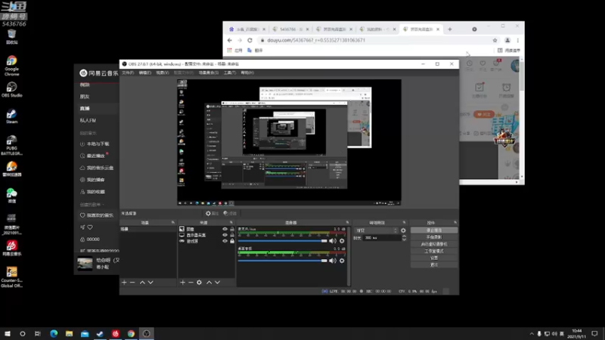Open transition properties gear in Scene Transitions
605x340 pixels.
pyautogui.click(x=403, y=230)
